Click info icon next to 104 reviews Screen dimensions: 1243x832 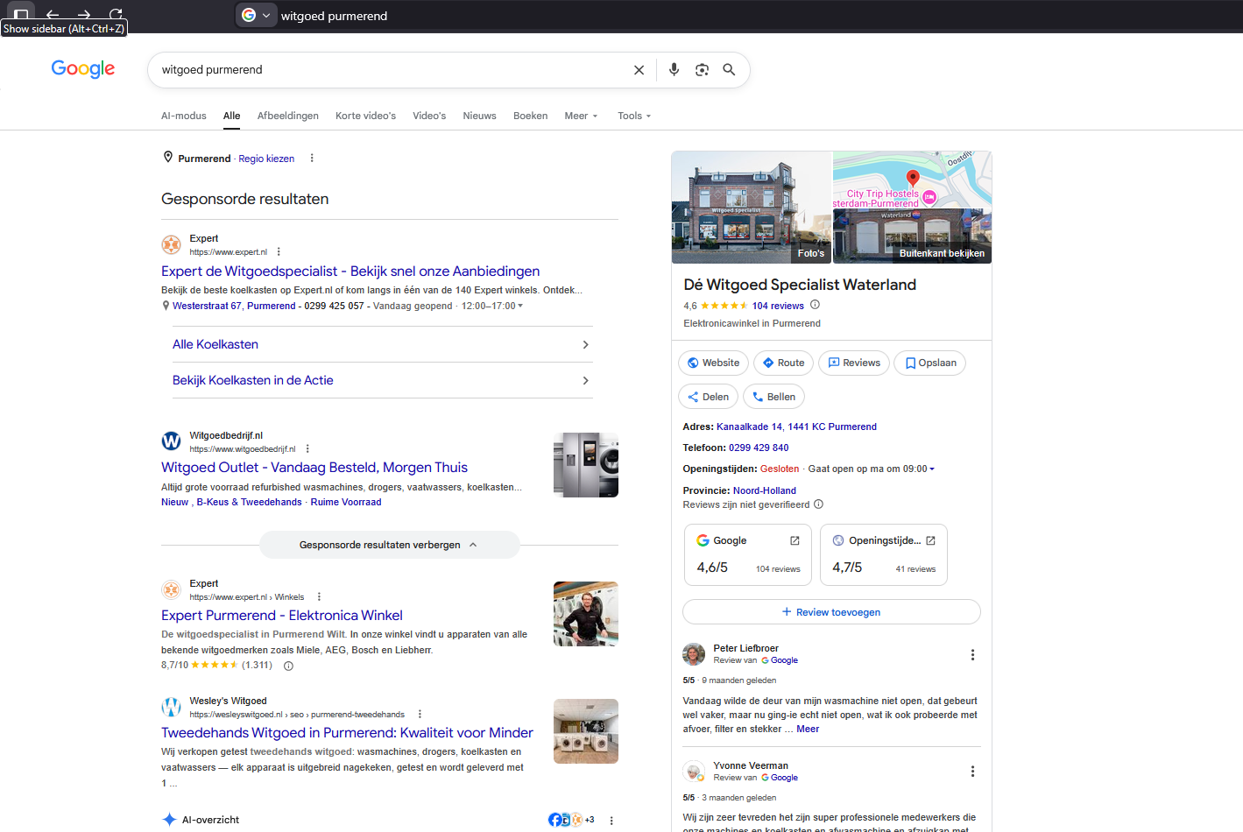coord(815,305)
